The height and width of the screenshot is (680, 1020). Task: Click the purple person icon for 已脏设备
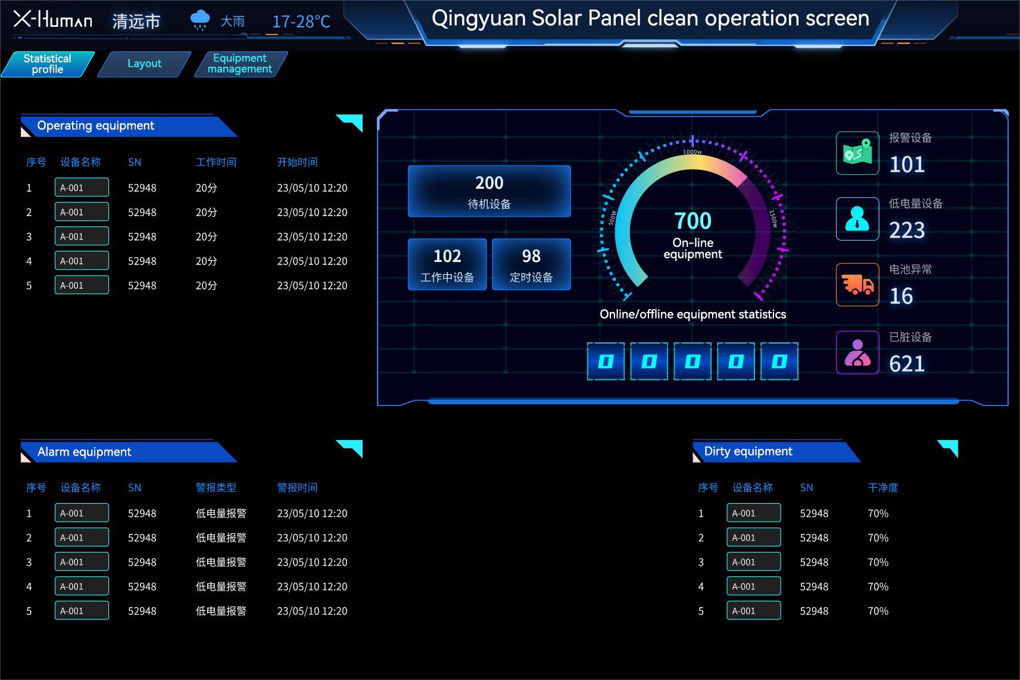857,353
